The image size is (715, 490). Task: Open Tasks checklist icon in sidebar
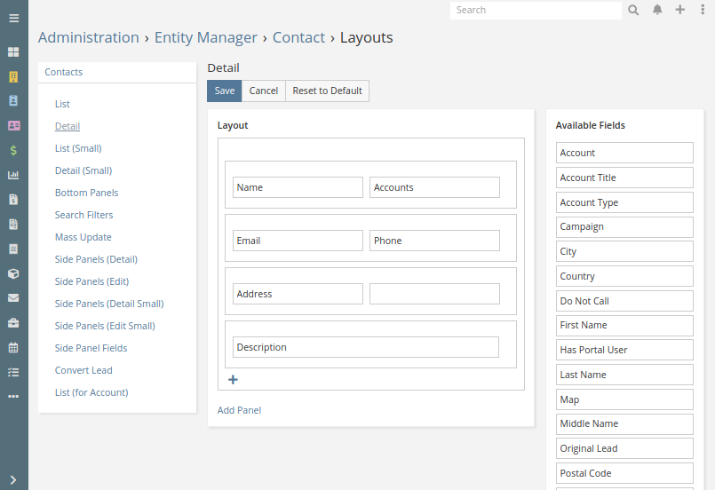click(x=13, y=373)
